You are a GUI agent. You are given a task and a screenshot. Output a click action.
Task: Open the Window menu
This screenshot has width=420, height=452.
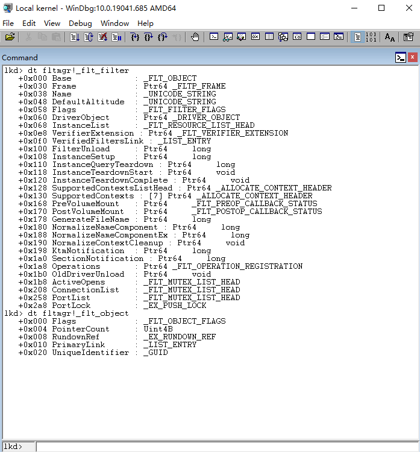point(114,24)
